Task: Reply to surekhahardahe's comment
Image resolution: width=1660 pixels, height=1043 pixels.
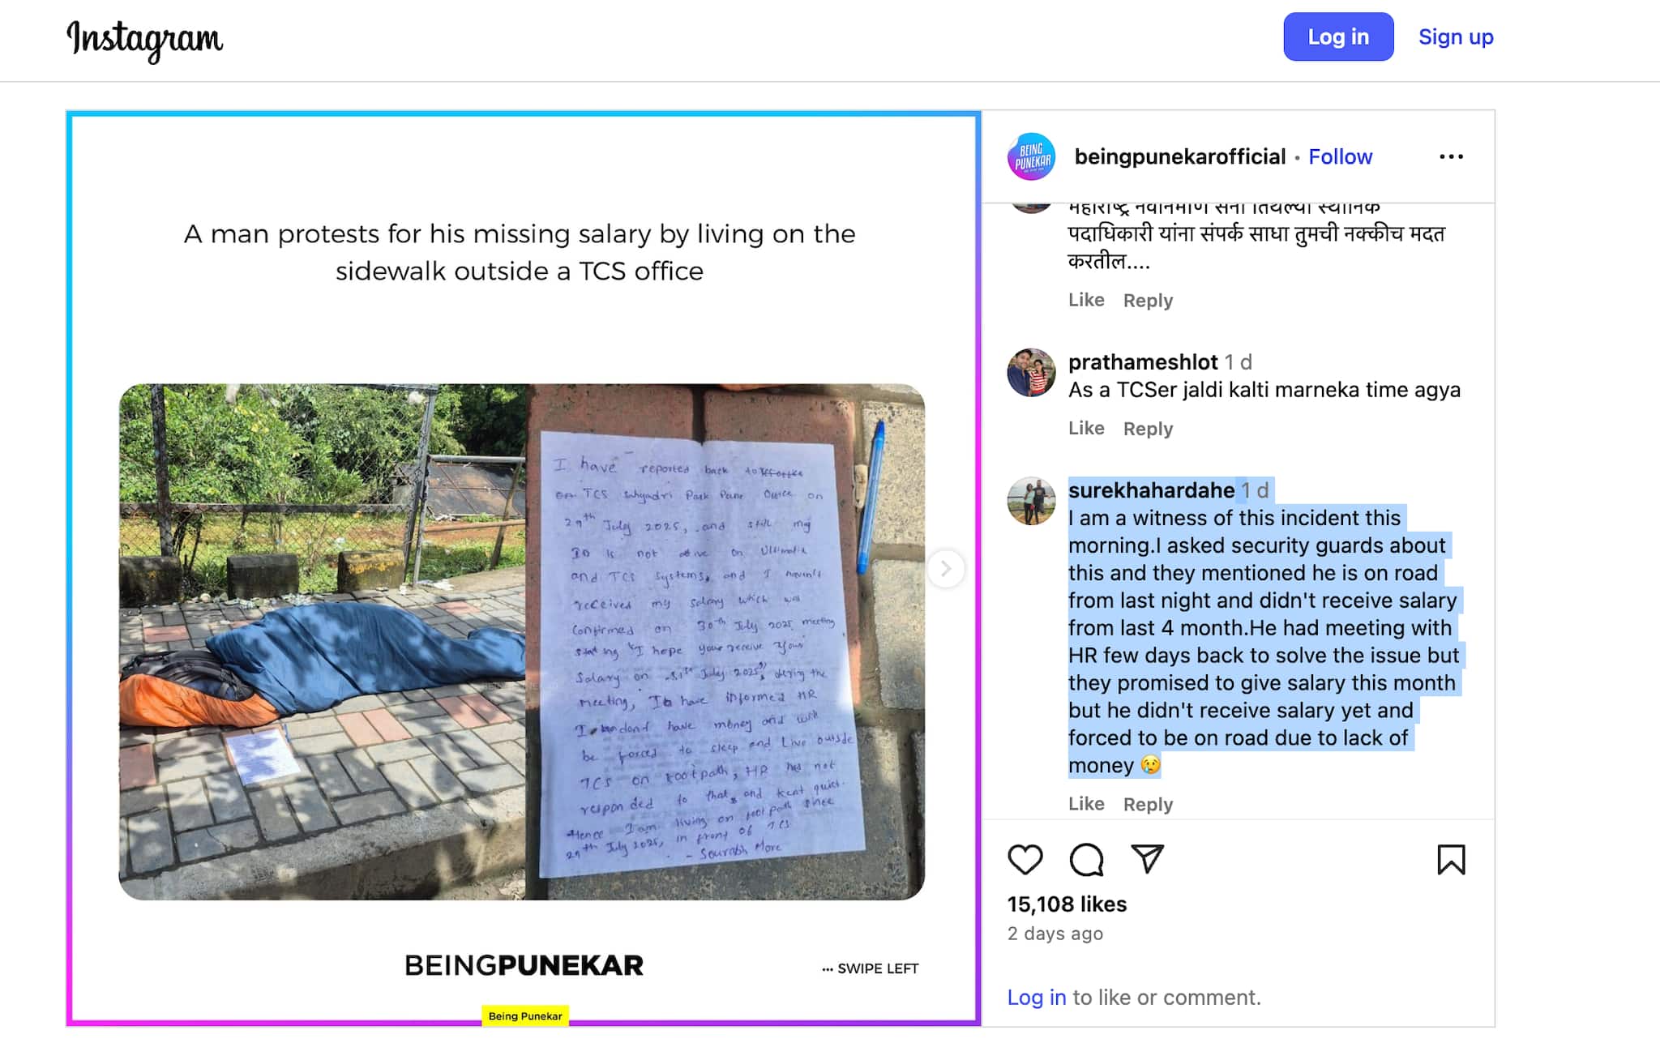Action: (1148, 804)
